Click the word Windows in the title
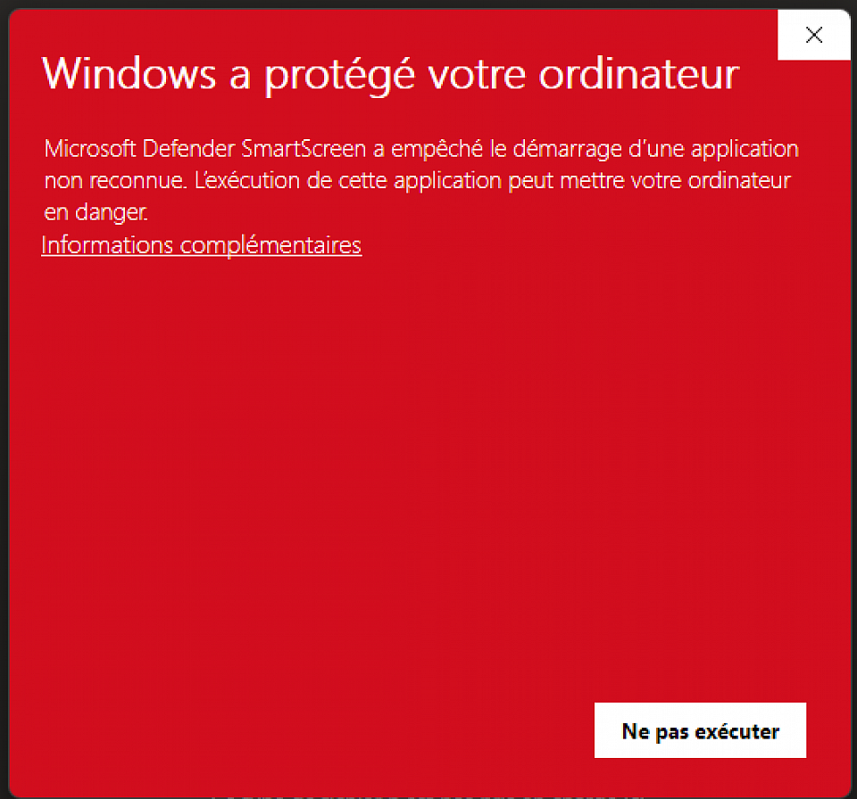Screen dimensions: 857x799 [129, 74]
